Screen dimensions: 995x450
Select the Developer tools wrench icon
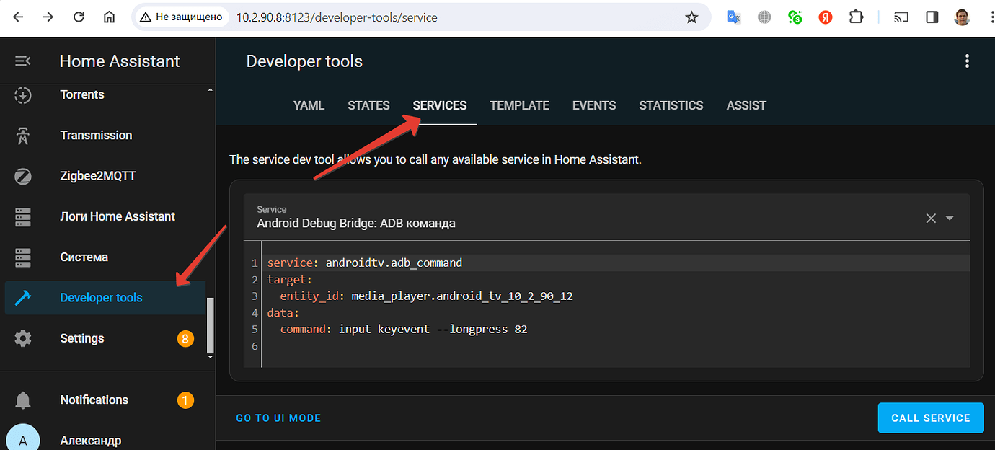pos(22,297)
